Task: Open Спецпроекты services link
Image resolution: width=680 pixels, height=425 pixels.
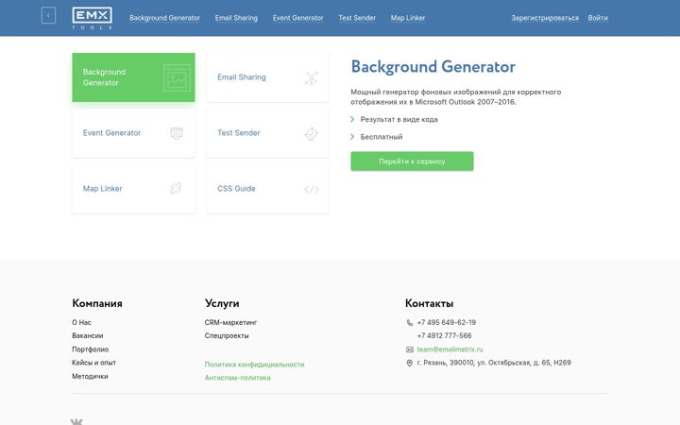Action: [227, 335]
